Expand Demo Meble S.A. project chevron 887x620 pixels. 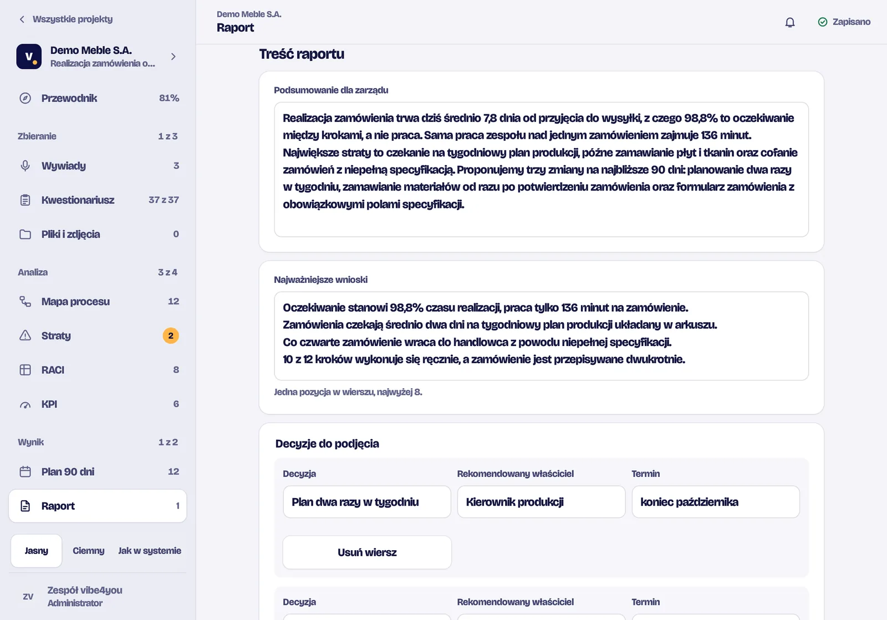[x=174, y=57]
